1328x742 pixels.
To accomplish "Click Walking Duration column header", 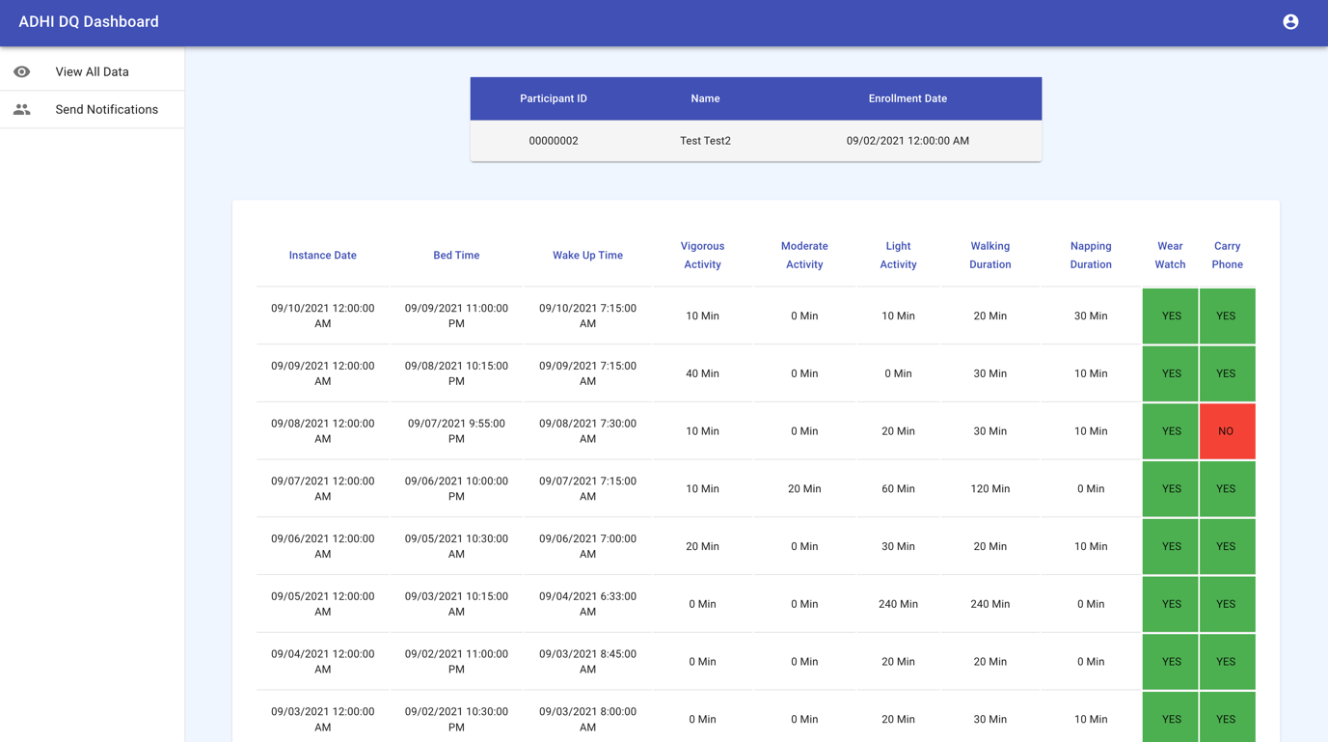I will click(x=989, y=256).
